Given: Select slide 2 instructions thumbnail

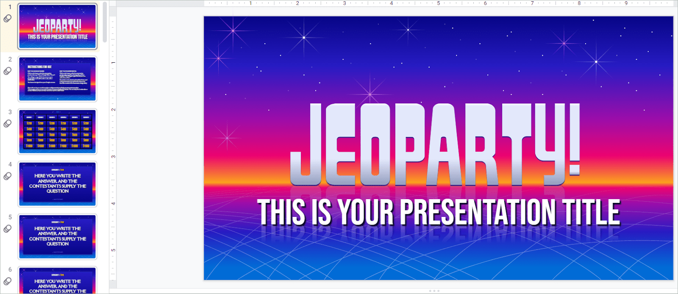Looking at the screenshot, I should click(x=57, y=79).
